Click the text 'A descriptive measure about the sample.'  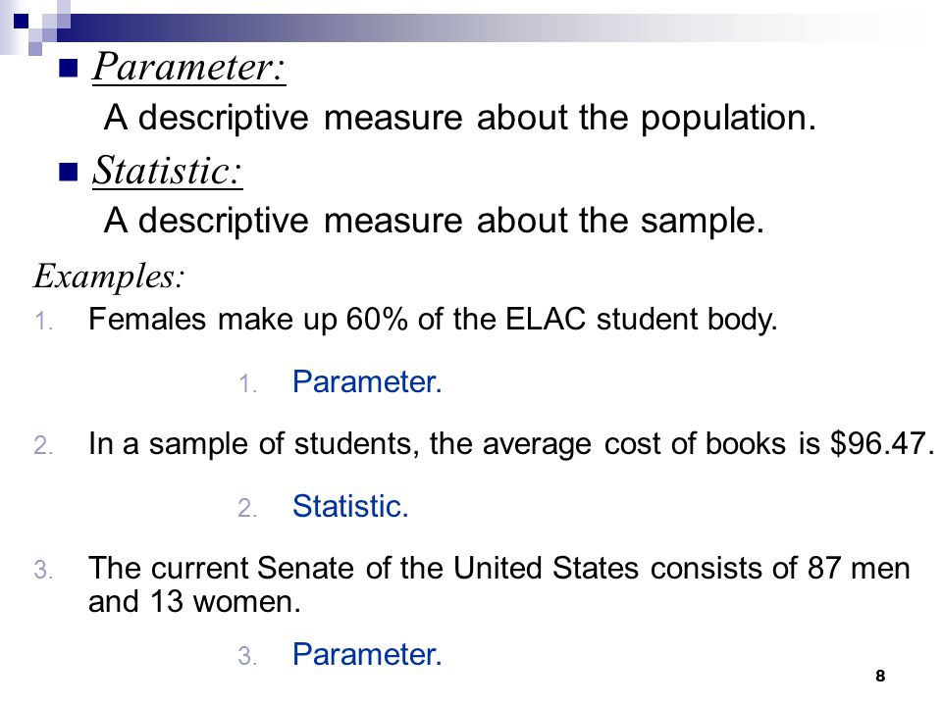point(434,222)
